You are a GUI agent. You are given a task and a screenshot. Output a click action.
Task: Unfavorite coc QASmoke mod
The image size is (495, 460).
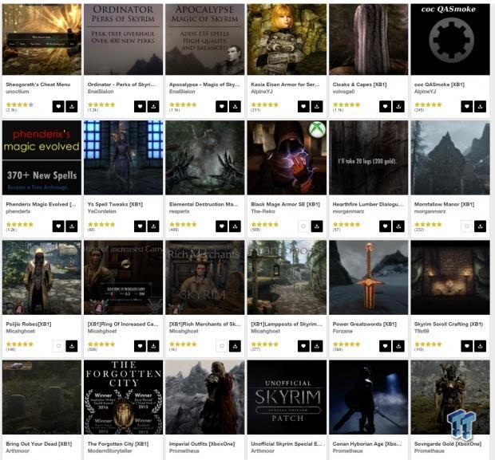(467, 107)
